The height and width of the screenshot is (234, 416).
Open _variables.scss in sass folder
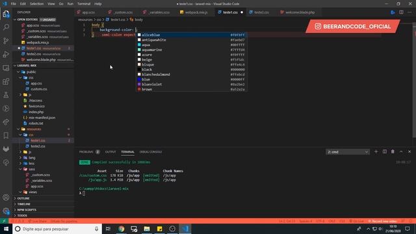tap(42, 181)
